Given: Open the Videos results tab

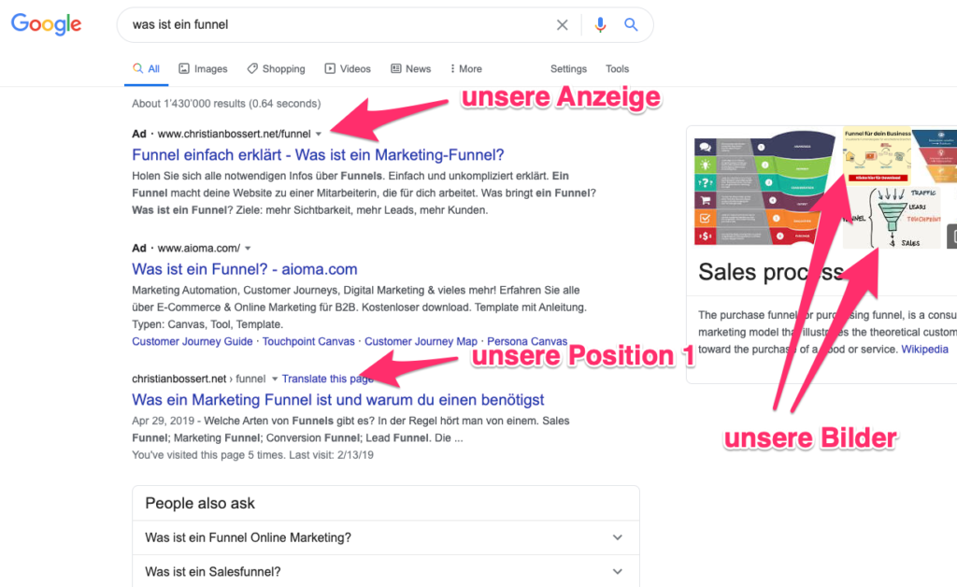Looking at the screenshot, I should (348, 69).
